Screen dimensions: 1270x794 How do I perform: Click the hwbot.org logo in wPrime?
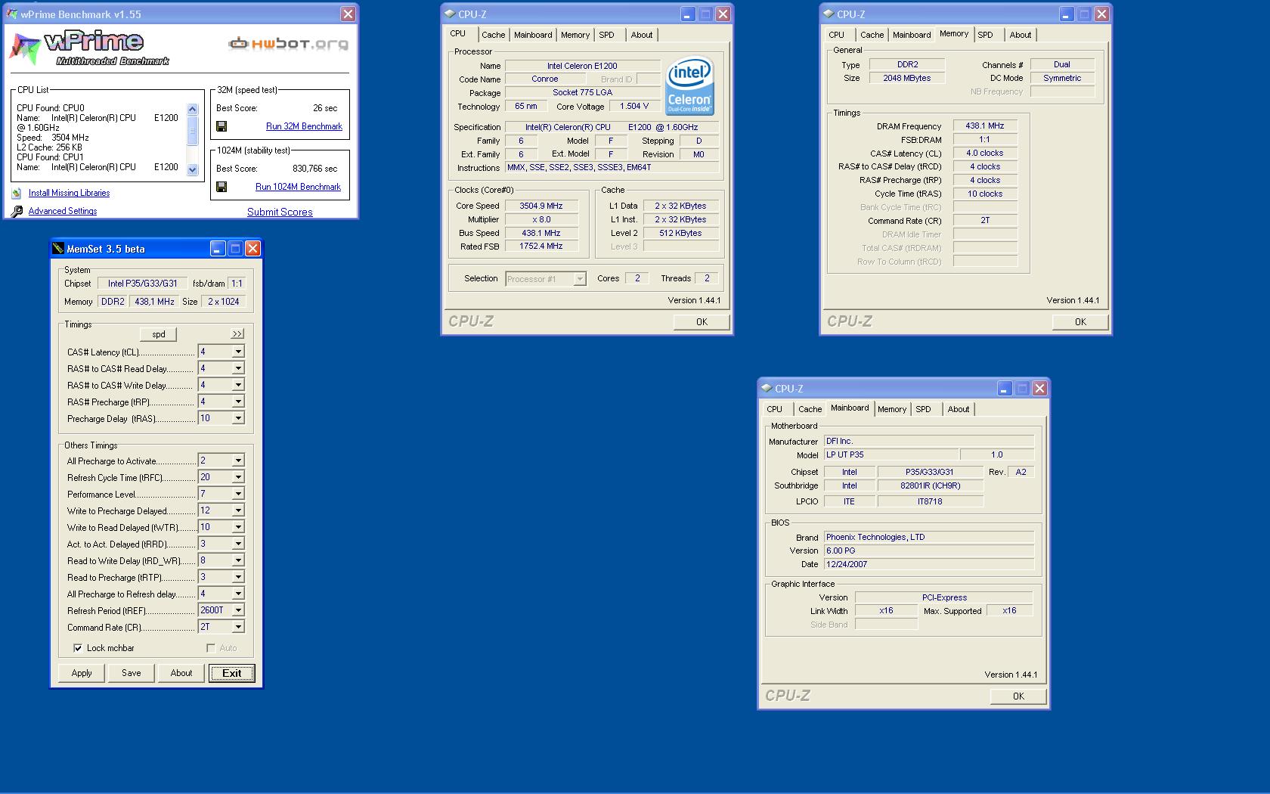289,44
